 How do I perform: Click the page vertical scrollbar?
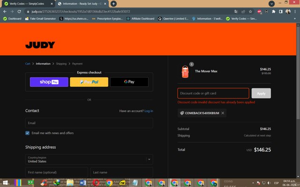point(298,72)
